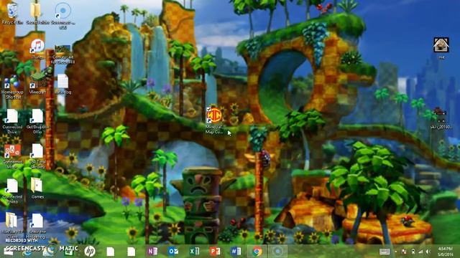Open the blank file icon beside HP

coord(110,252)
